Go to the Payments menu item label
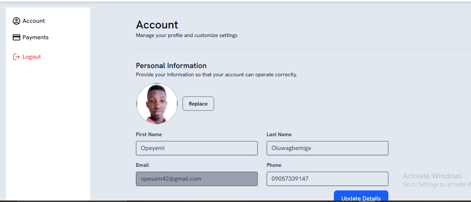 click(x=35, y=37)
